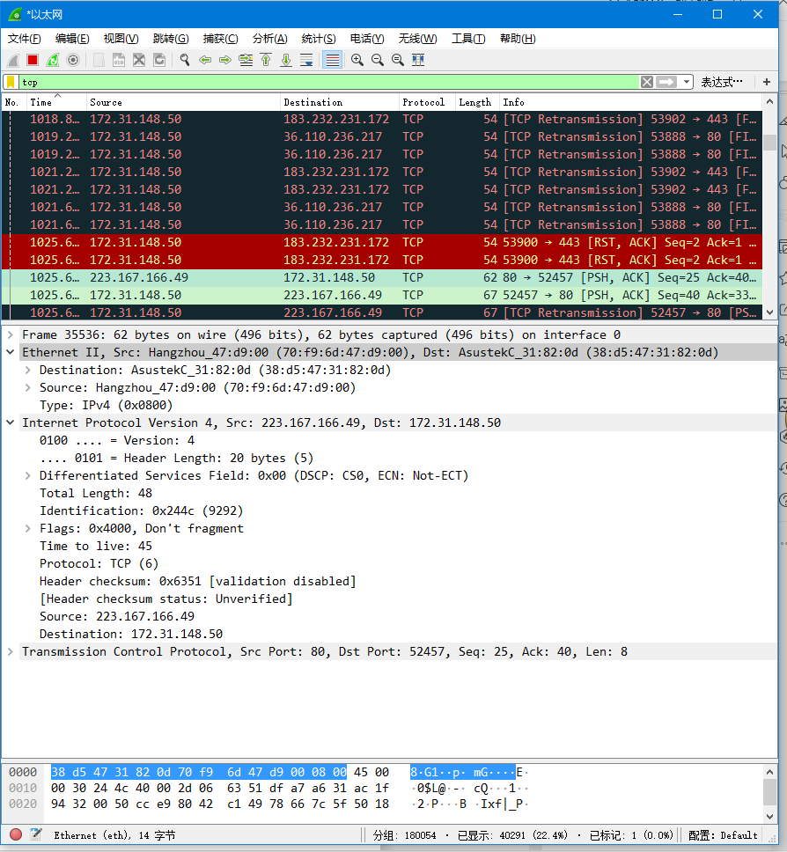Image resolution: width=787 pixels, height=852 pixels.
Task: Go forward to next packet arrow
Action: (225, 61)
